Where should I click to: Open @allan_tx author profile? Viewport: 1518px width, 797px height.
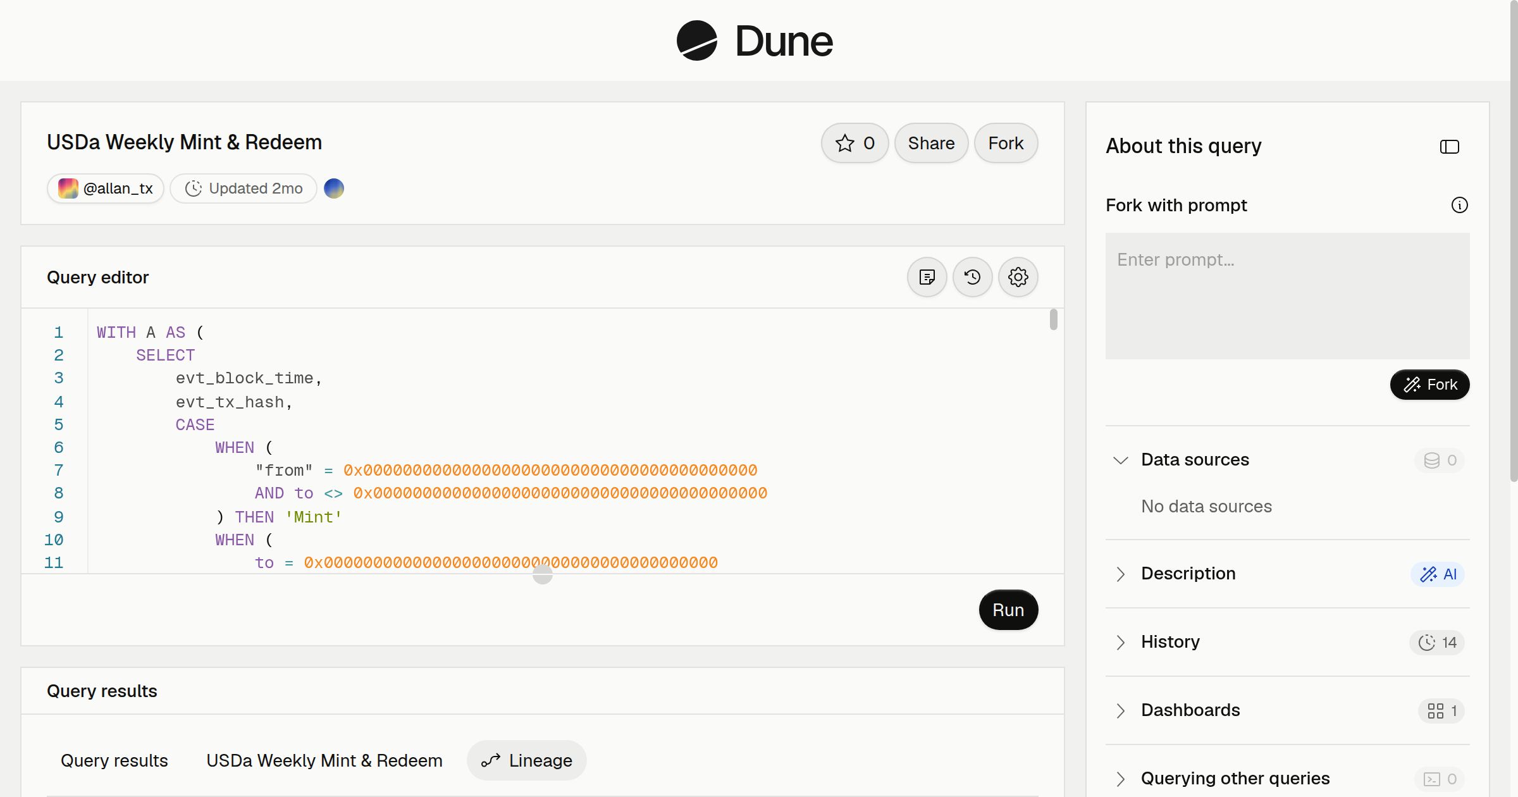106,188
